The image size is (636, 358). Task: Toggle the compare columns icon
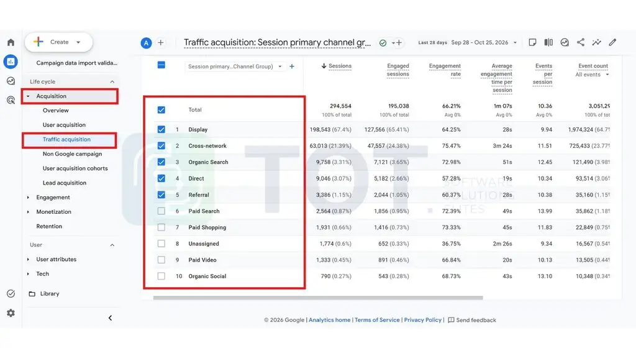tap(548, 42)
